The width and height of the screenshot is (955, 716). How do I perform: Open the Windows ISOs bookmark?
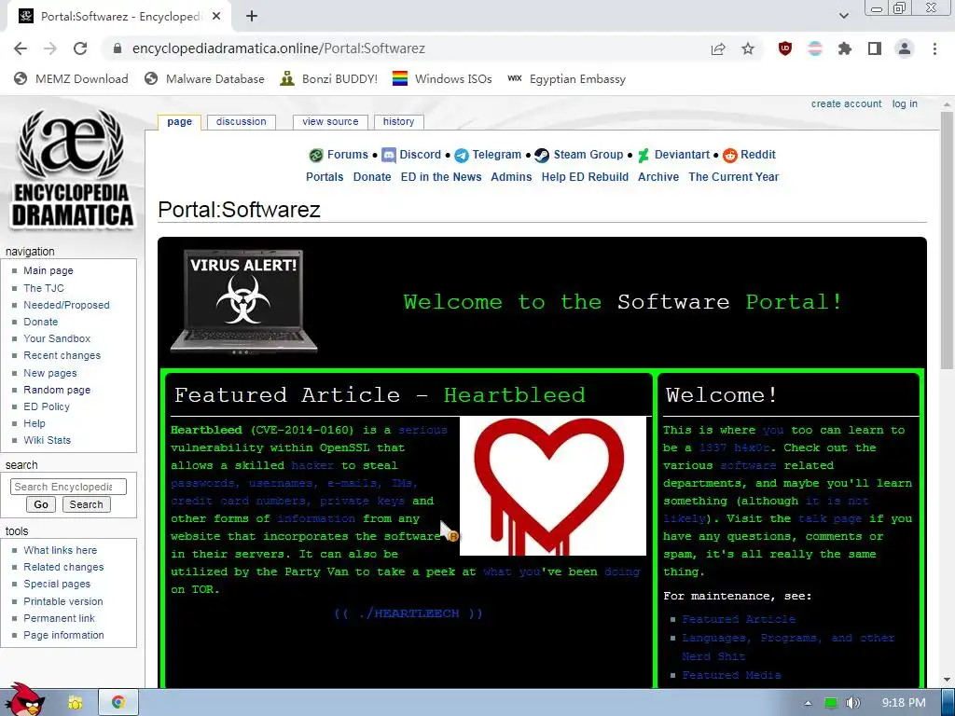click(442, 78)
